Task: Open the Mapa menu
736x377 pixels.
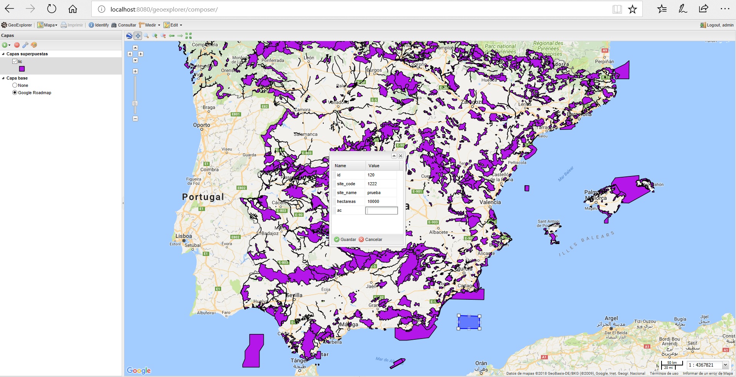Action: coord(48,25)
